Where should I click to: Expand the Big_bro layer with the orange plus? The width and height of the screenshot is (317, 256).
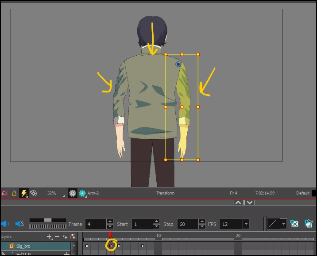(x=12, y=246)
